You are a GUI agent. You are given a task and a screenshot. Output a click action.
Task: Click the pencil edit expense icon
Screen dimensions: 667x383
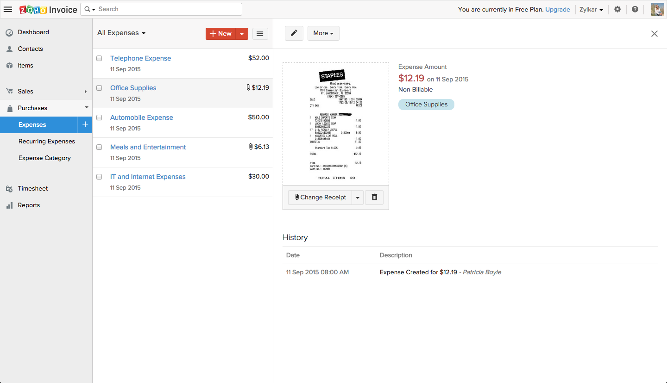(x=294, y=33)
